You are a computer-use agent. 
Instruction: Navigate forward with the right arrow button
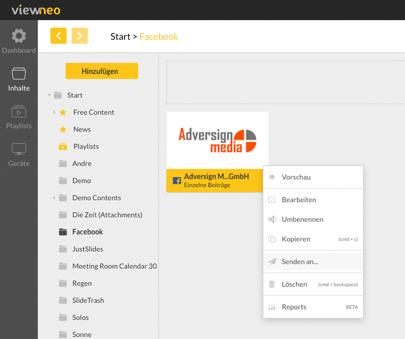click(x=79, y=36)
